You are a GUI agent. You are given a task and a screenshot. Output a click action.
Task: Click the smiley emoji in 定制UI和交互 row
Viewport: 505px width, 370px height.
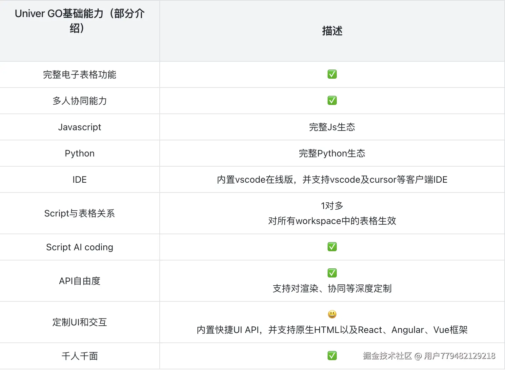332,314
